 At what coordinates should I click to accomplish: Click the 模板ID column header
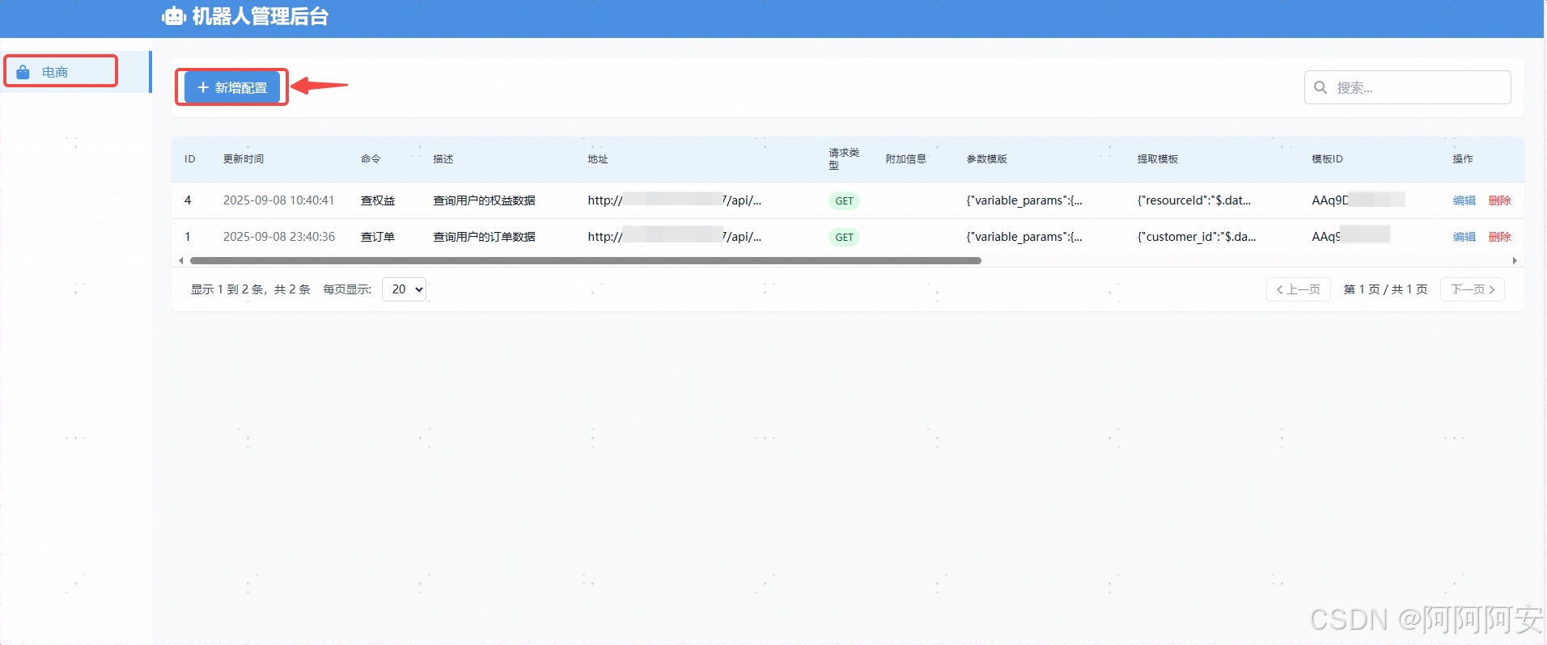tap(1327, 159)
